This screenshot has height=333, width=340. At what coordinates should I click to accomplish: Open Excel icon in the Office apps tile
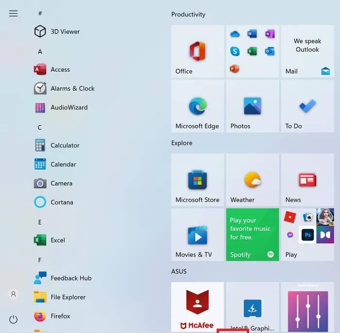tap(252, 51)
